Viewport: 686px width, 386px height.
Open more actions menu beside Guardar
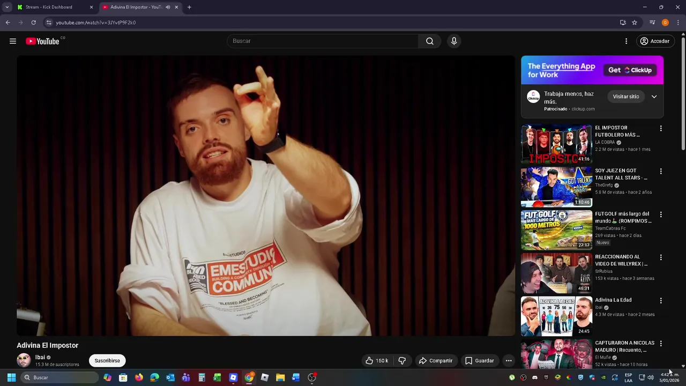tap(509, 361)
